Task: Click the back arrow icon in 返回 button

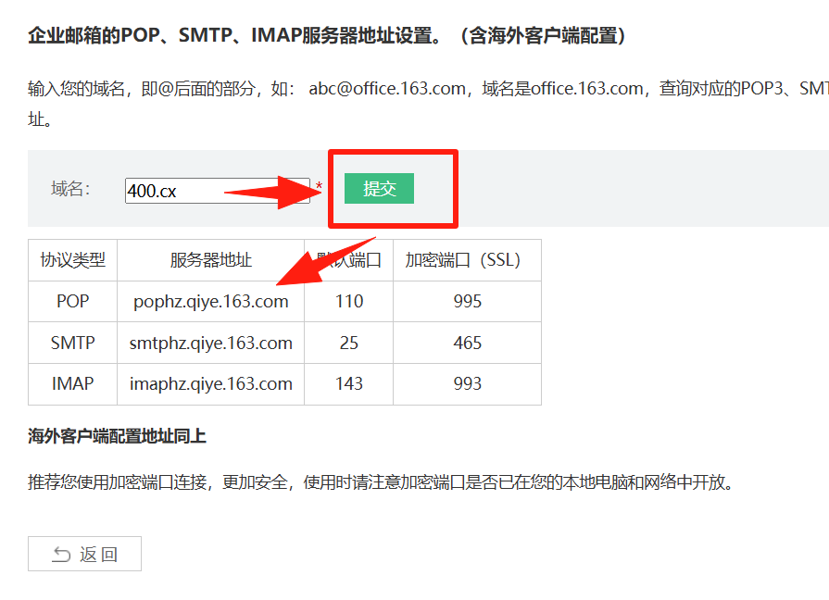Action: point(61,554)
